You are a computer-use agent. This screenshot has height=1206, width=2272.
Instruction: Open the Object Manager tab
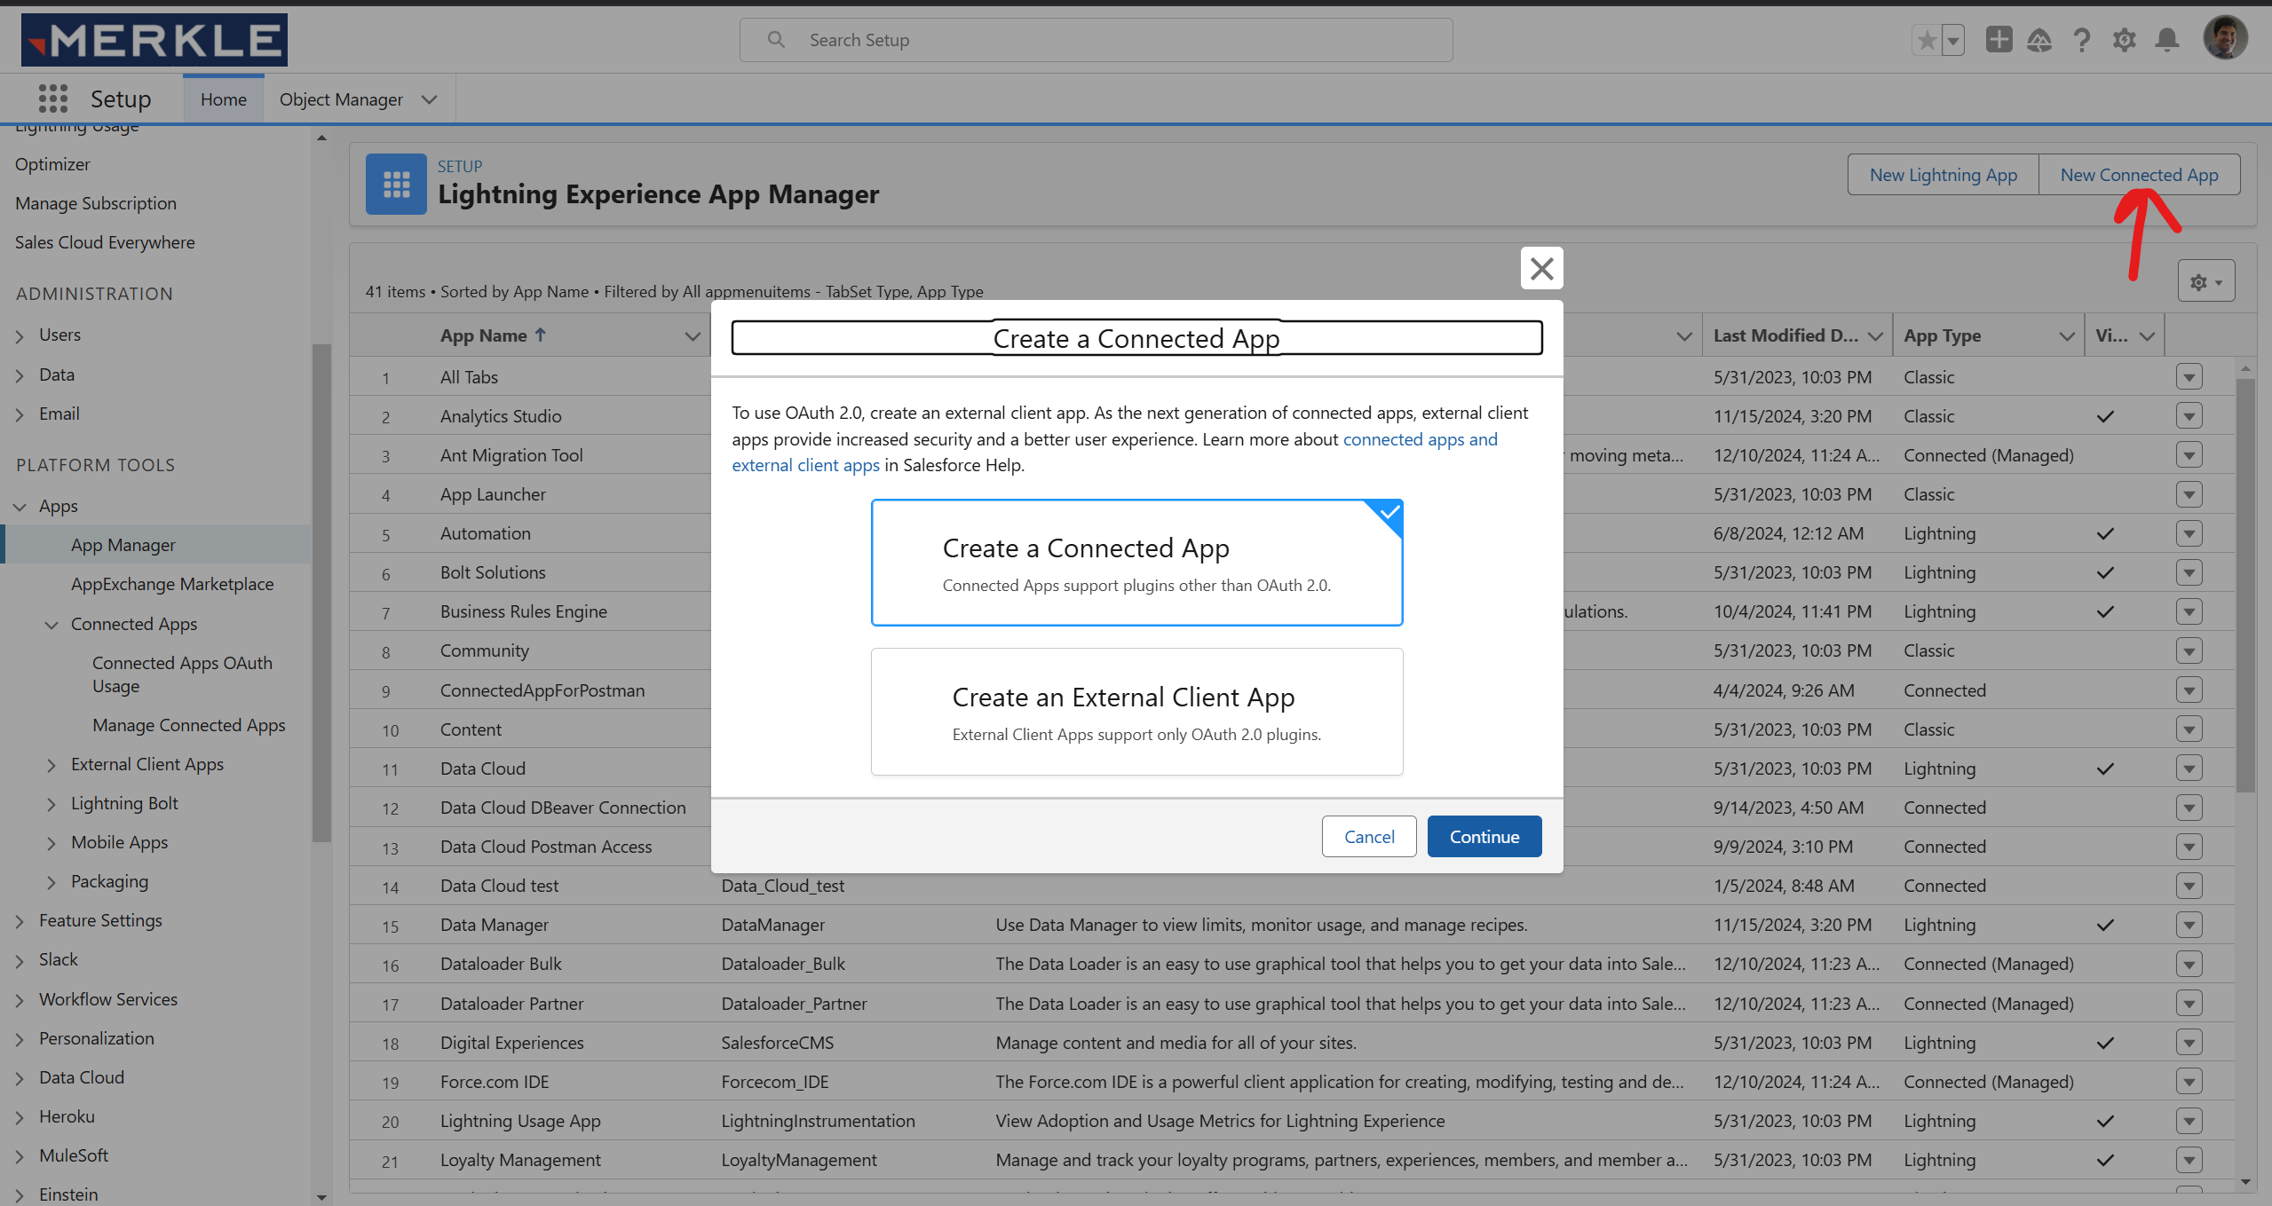341,99
